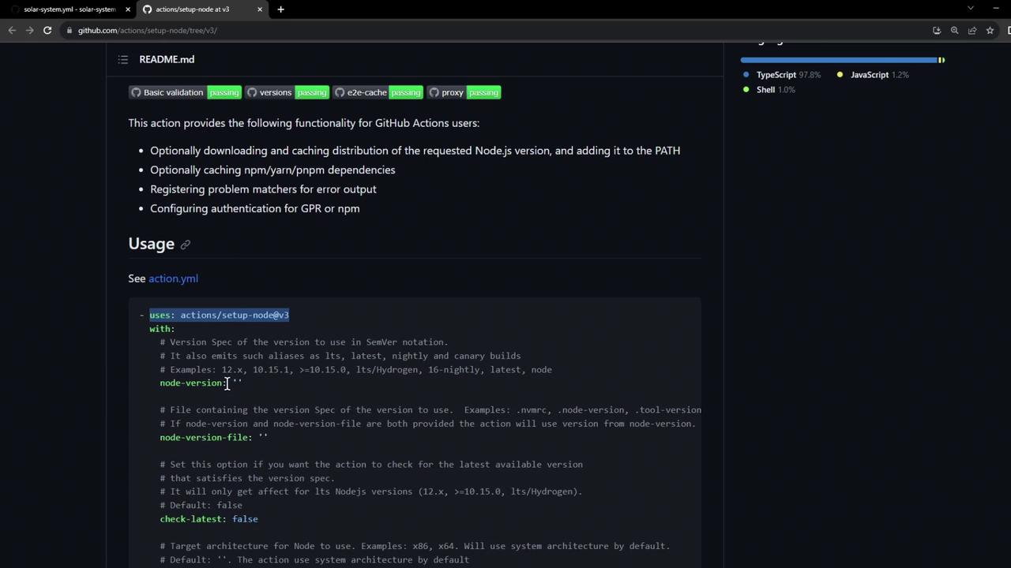Screen dimensions: 1011x568
Task: Click the 'node-version-file:' key in the code
Action: (206, 438)
